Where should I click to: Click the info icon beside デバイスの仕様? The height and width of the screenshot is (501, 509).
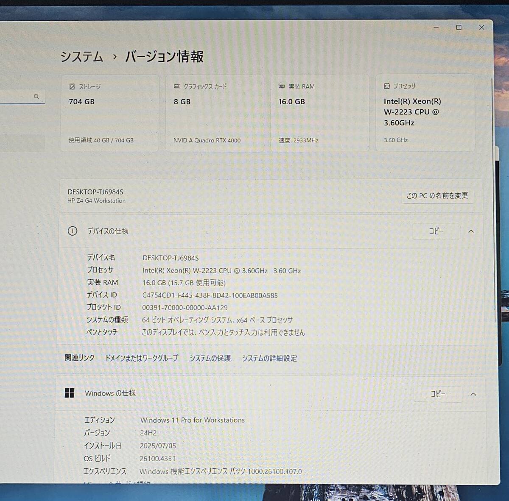coord(73,231)
